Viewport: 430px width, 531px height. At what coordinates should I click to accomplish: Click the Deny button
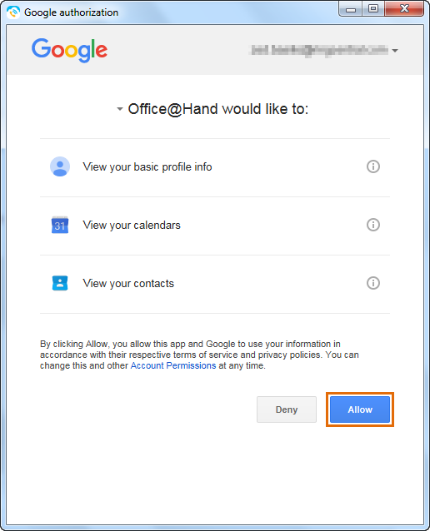tap(287, 409)
